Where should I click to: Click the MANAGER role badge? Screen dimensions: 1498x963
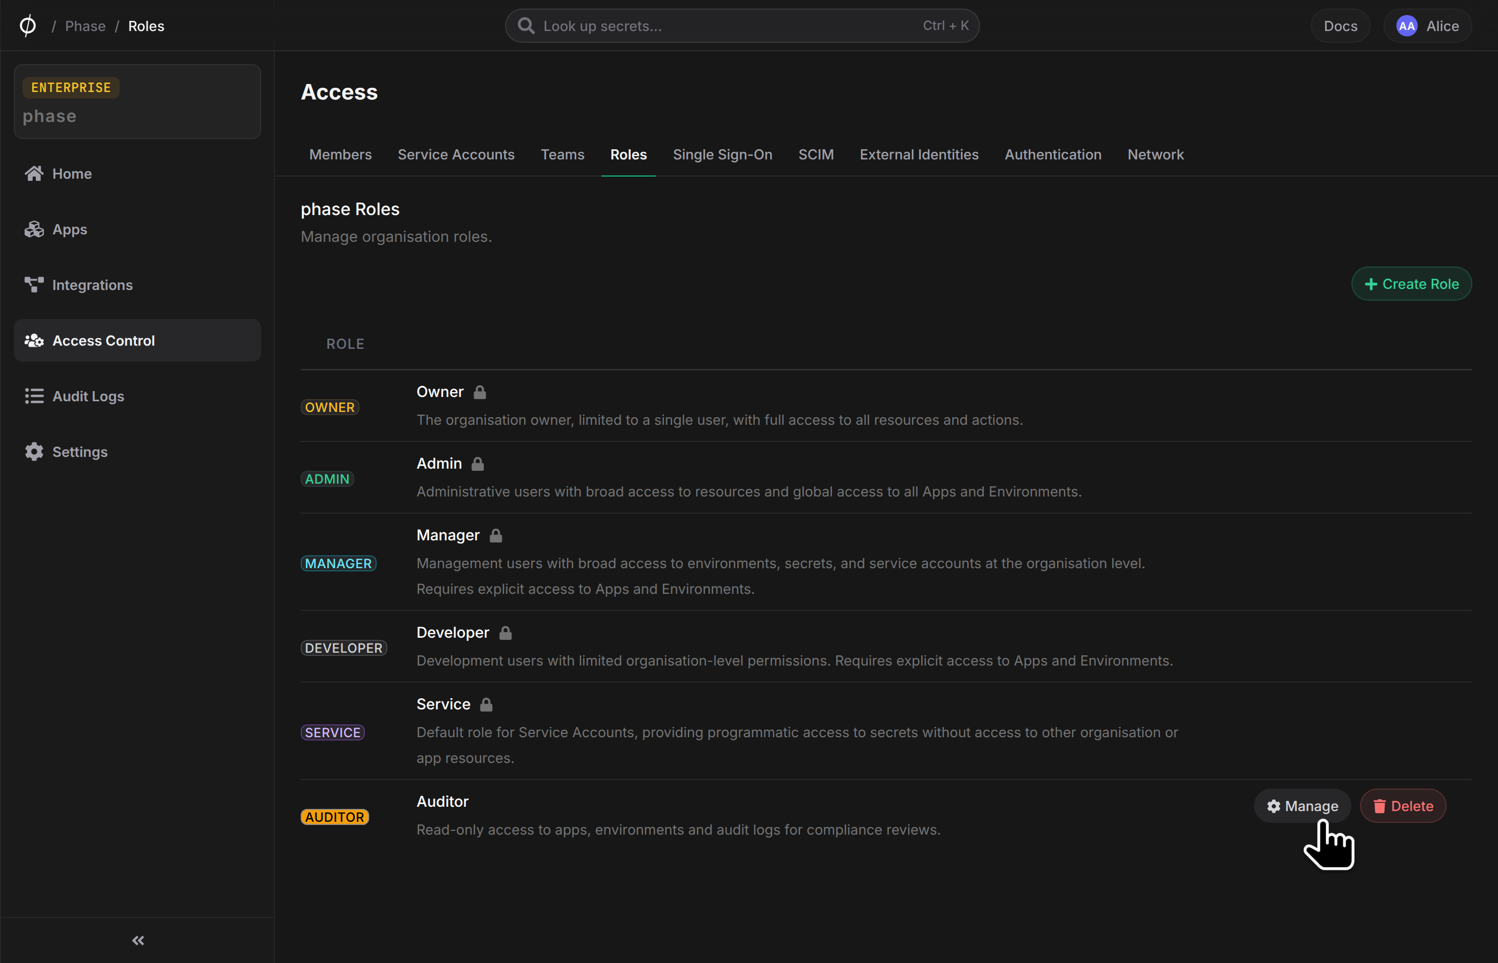[338, 563]
